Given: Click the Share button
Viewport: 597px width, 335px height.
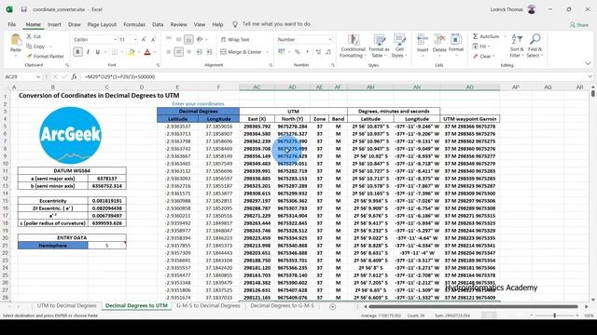Looking at the screenshot, I should pyautogui.click(x=579, y=25).
